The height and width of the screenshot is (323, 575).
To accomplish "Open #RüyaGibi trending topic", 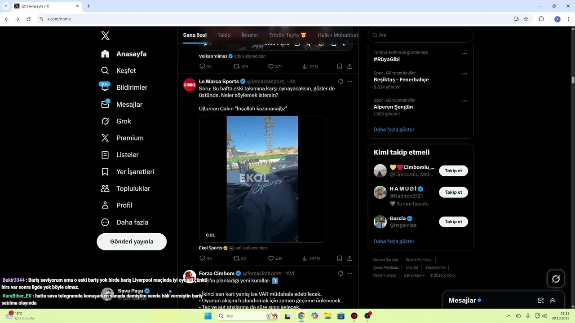I will (x=386, y=59).
